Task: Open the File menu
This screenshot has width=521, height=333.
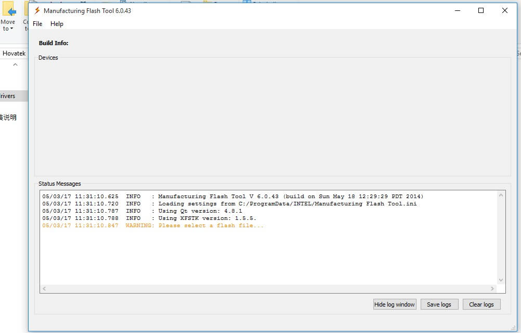Action: point(37,24)
